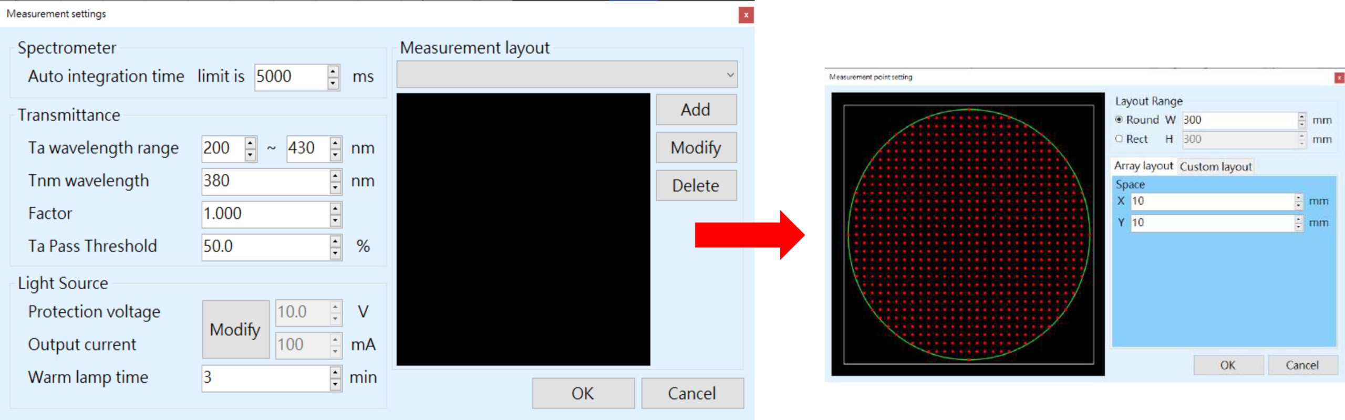Increase layout width W spinner

(1301, 117)
